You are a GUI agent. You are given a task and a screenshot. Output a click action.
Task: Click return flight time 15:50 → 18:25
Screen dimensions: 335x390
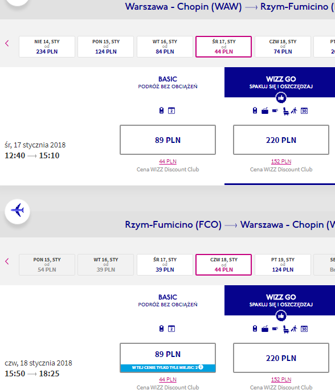(32, 374)
